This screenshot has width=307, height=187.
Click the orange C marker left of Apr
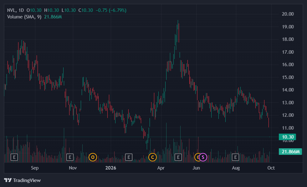pos(152,157)
